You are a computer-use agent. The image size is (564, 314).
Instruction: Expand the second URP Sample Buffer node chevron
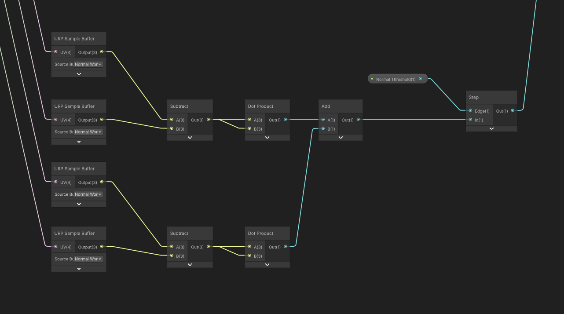(x=78, y=141)
